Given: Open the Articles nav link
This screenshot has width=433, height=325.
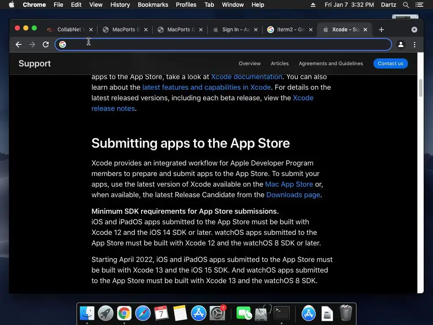Looking at the screenshot, I should [280, 63].
